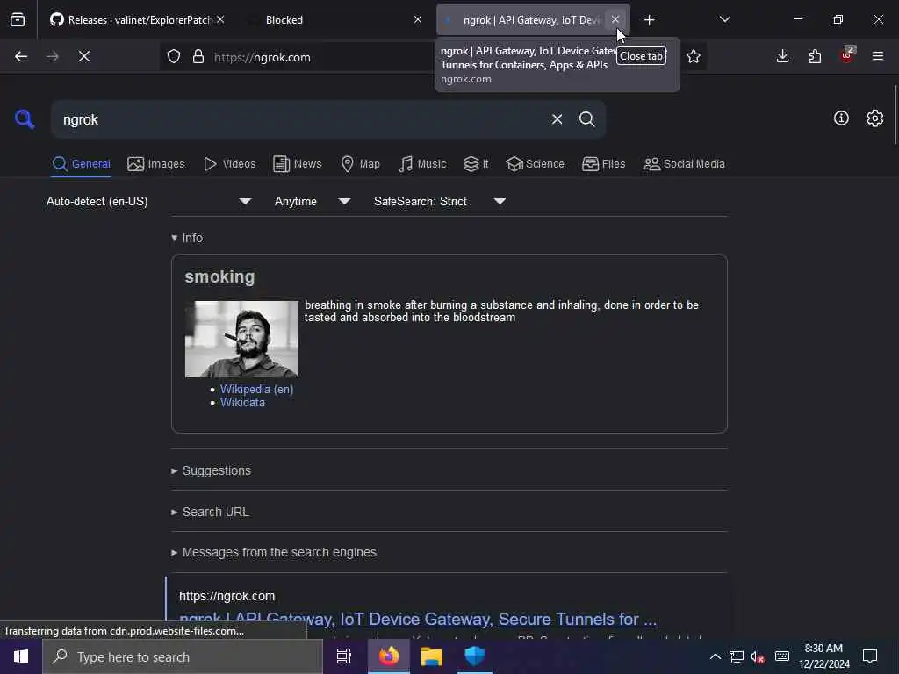Viewport: 899px width, 674px height.
Task: Open the Extensions menu
Action: click(x=815, y=56)
